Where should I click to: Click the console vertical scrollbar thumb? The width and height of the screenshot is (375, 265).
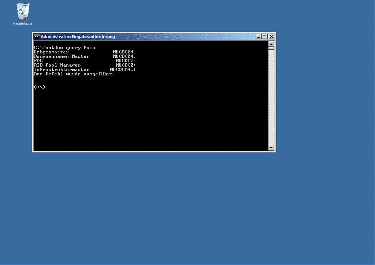pos(271,48)
